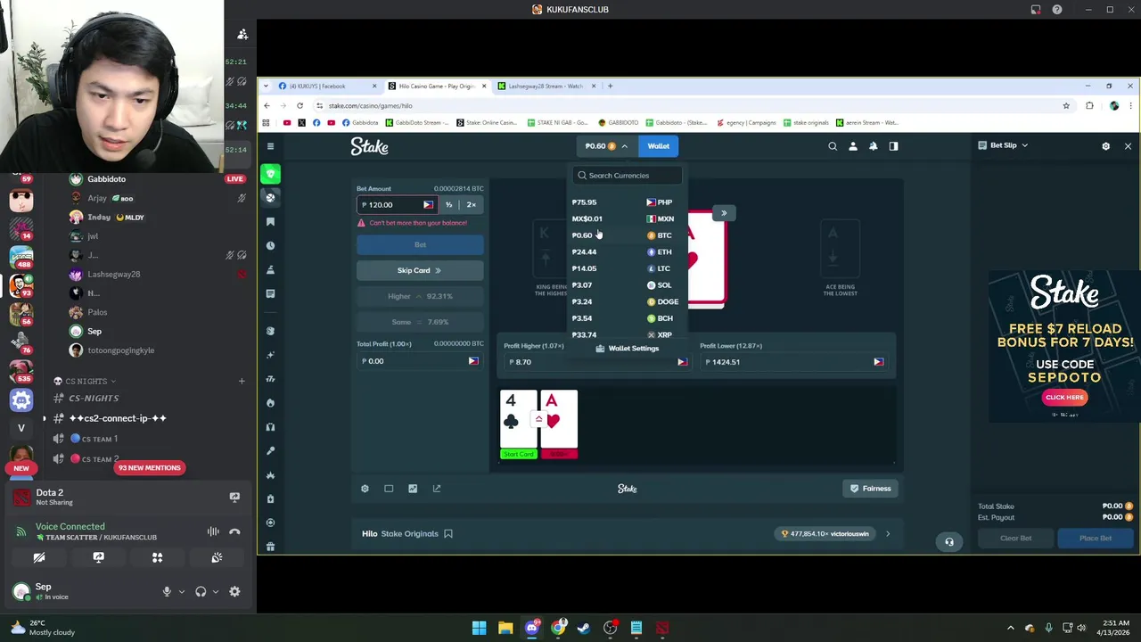Open the Stake user profile icon

click(853, 146)
